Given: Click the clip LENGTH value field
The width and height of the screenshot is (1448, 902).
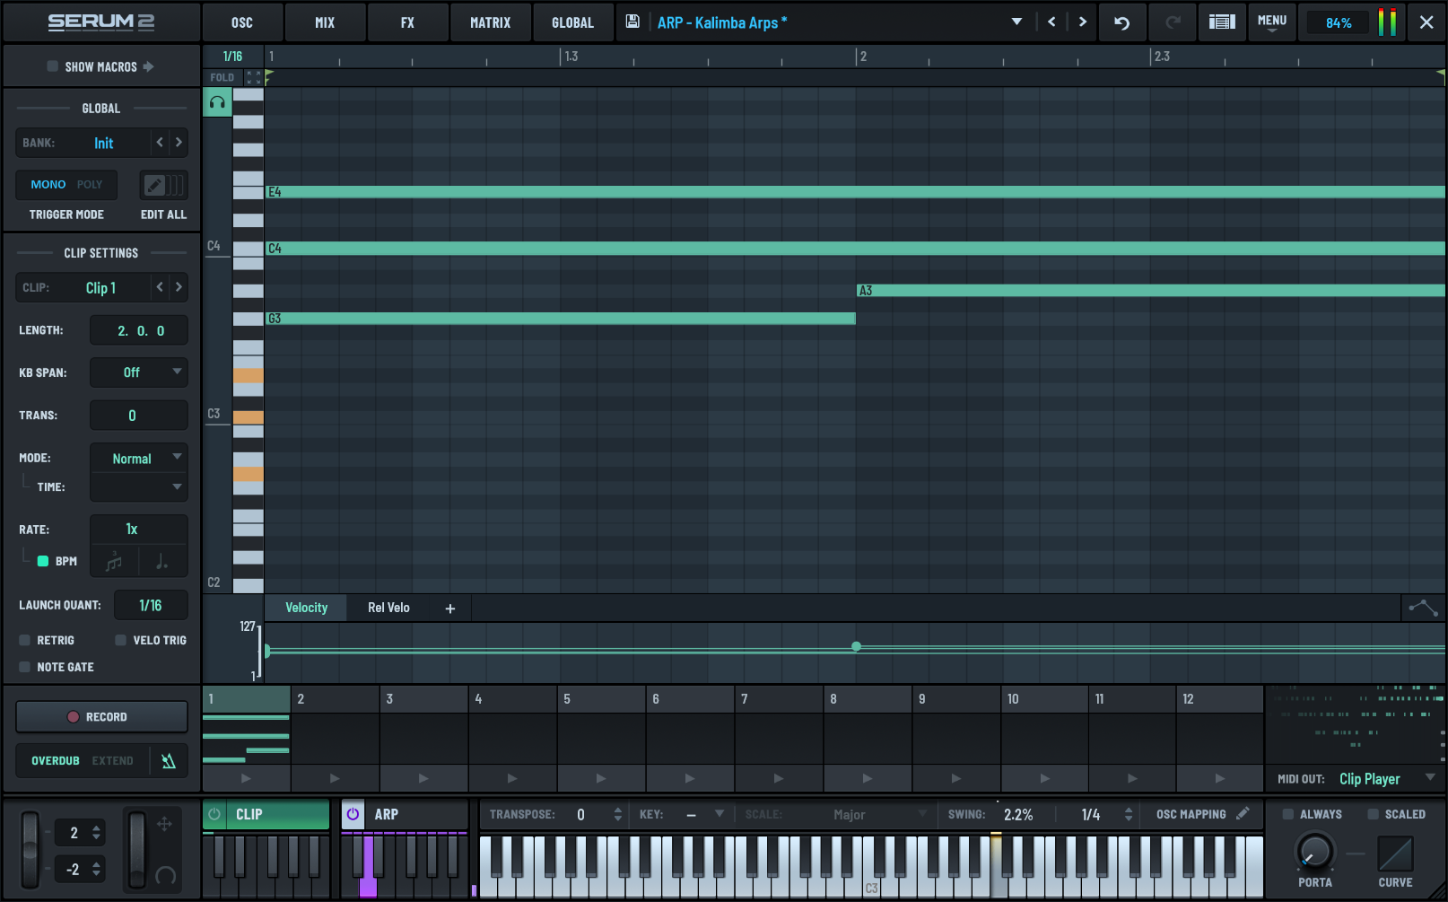Looking at the screenshot, I should point(139,330).
